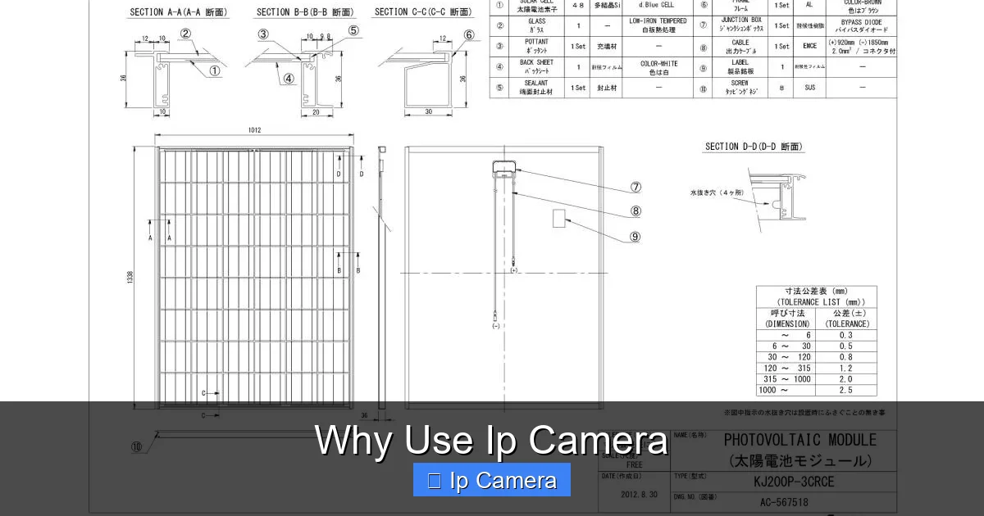Click callout number 8 beside the cable
The image size is (984, 516).
(x=635, y=210)
